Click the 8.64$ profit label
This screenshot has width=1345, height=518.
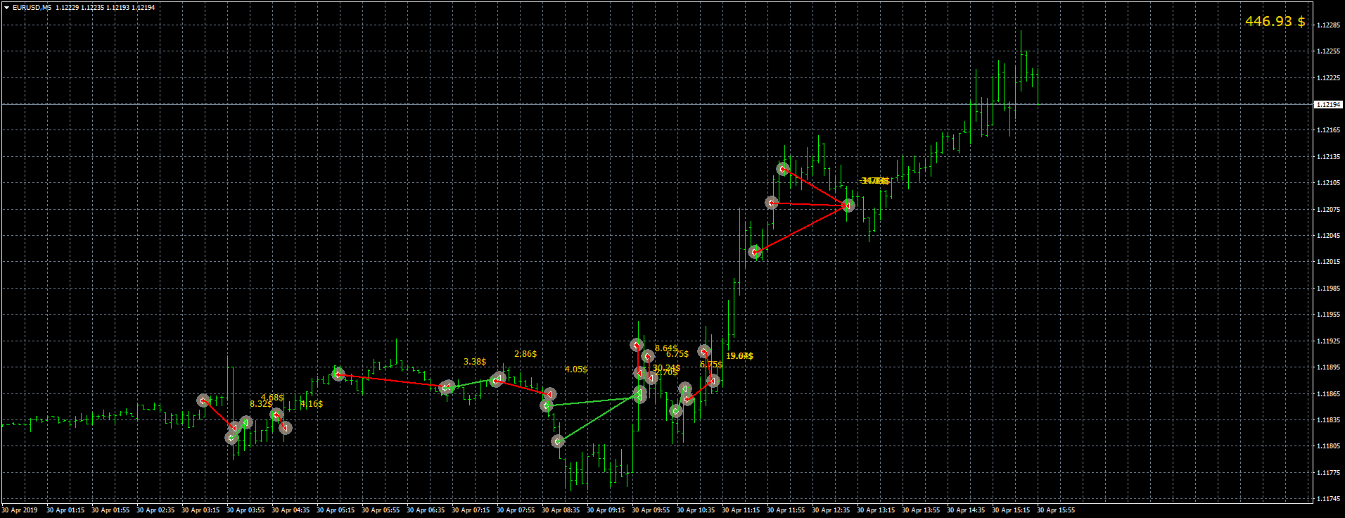666,348
